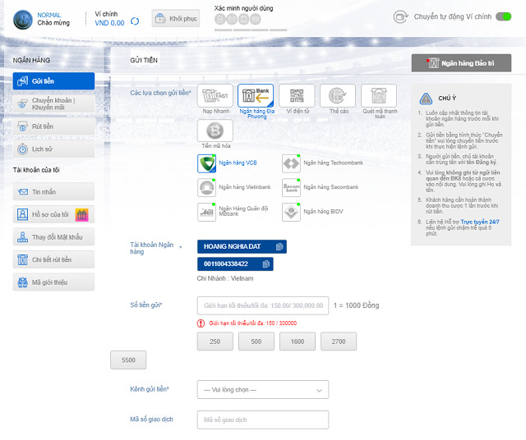Open Chuyển khoản | Khuyến mãi menu
This screenshot has width=526, height=440.
(x=53, y=104)
